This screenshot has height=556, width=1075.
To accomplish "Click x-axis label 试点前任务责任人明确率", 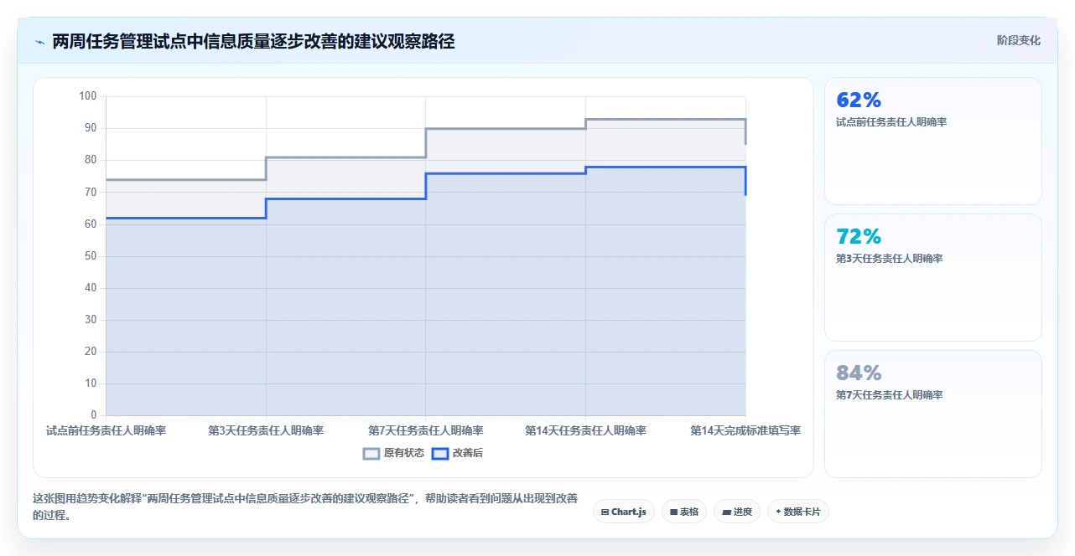I will click(106, 430).
